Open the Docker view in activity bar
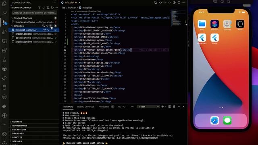The image size is (258, 145). (4, 106)
